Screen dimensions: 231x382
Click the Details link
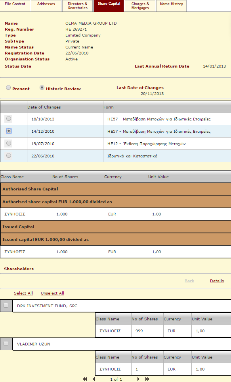(x=217, y=281)
